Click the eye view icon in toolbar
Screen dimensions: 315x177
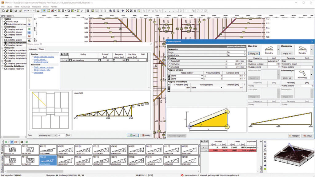click(135, 11)
